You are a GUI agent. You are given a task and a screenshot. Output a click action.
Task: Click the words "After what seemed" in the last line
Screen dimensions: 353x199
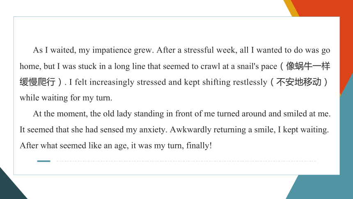point(53,146)
